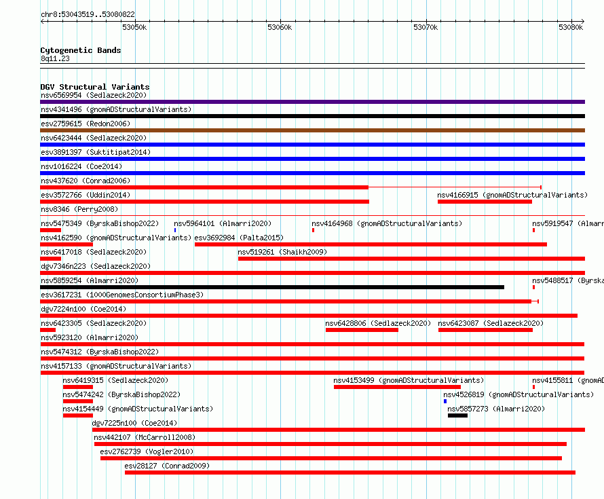Click nsv5919547 variant label
This screenshot has height=499, width=604.
[x=568, y=223]
